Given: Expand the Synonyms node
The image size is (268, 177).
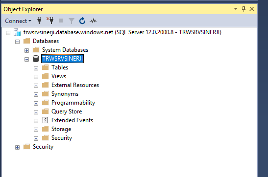Looking at the screenshot, I should pyautogui.click(x=36, y=95).
